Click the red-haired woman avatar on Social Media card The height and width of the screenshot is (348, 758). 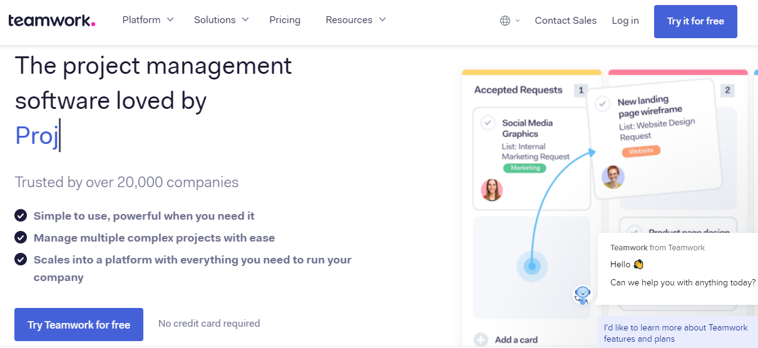click(x=492, y=190)
